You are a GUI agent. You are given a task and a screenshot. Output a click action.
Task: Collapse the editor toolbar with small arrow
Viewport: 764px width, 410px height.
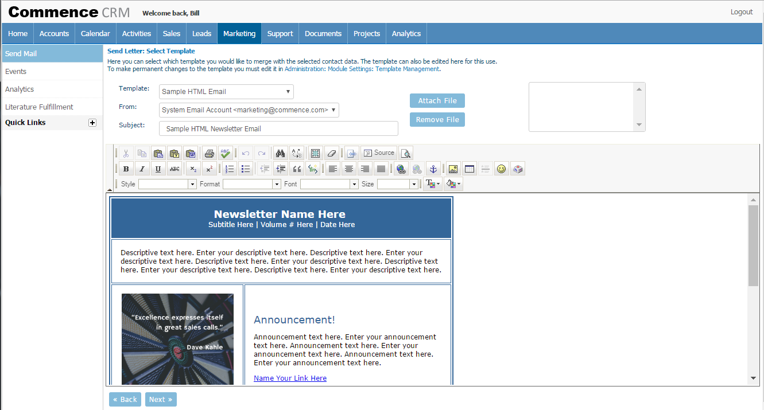click(110, 189)
